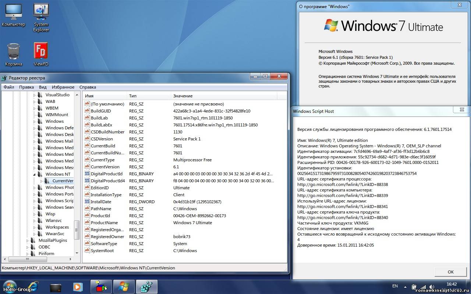Click the Windows NT folder icon
This screenshot has height=294, width=471.
pyautogui.click(x=40, y=174)
